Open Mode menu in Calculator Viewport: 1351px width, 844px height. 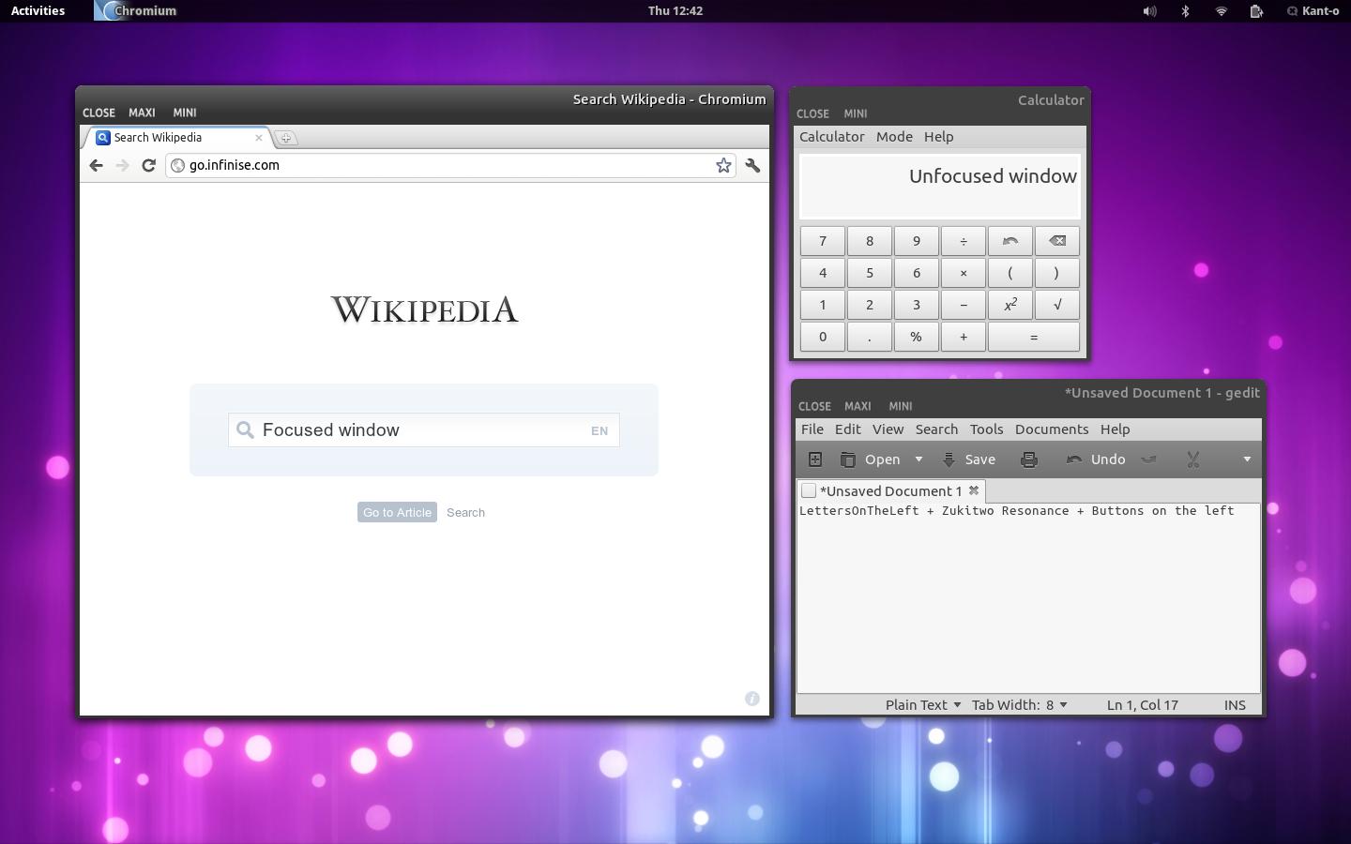[894, 137]
